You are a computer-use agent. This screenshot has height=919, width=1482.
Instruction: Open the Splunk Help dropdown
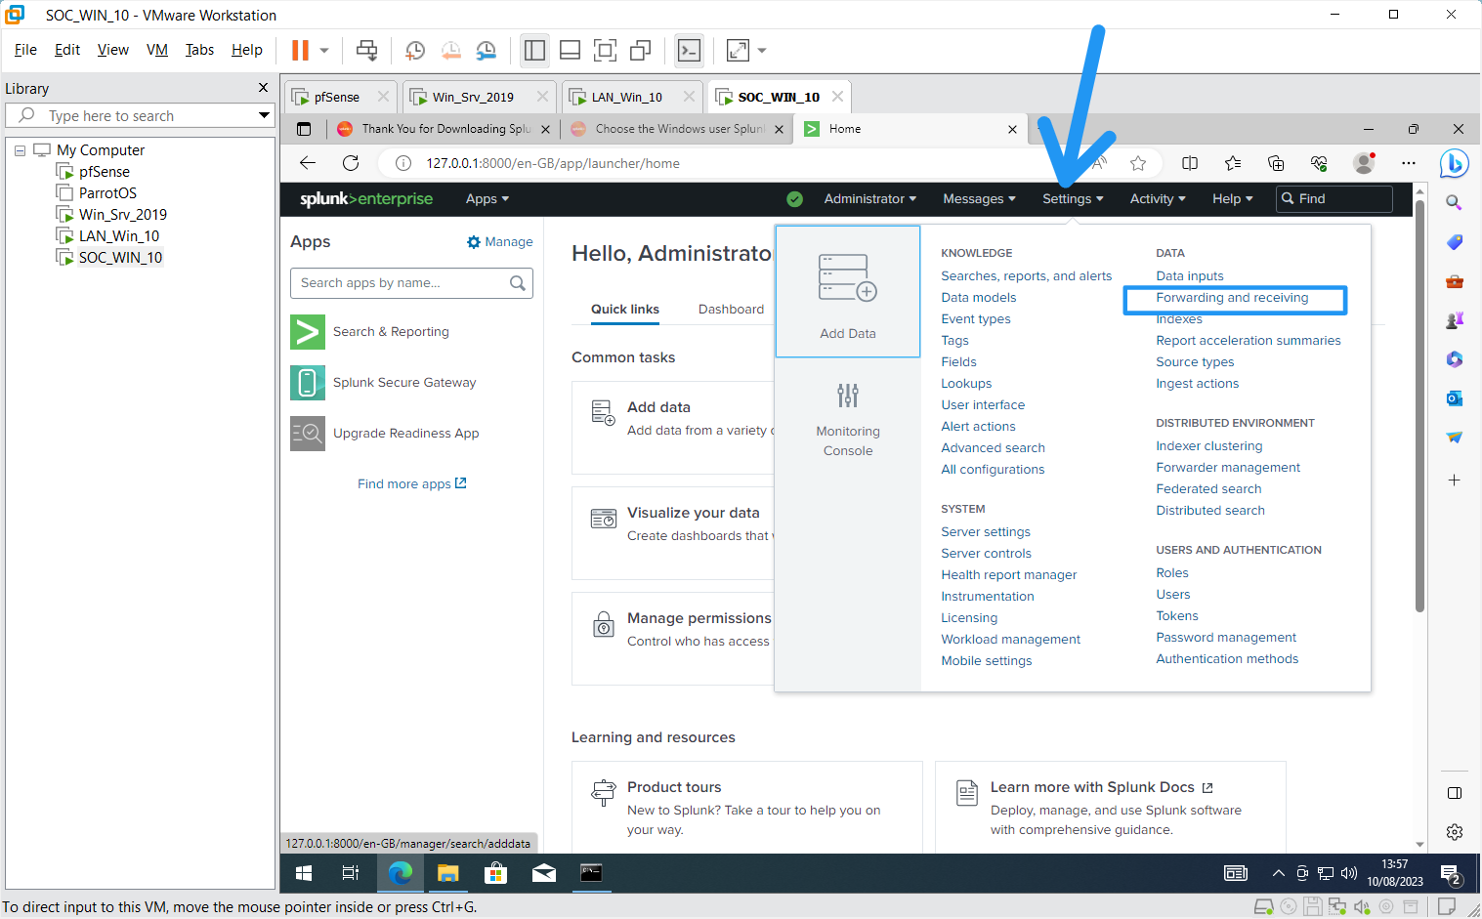1232,199
